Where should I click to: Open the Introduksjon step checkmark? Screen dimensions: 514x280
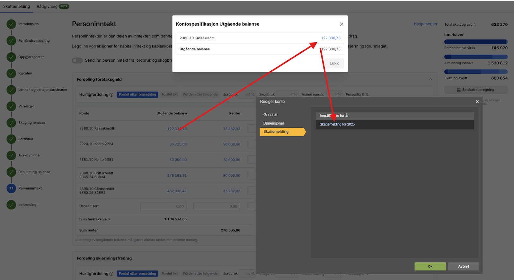11,24
